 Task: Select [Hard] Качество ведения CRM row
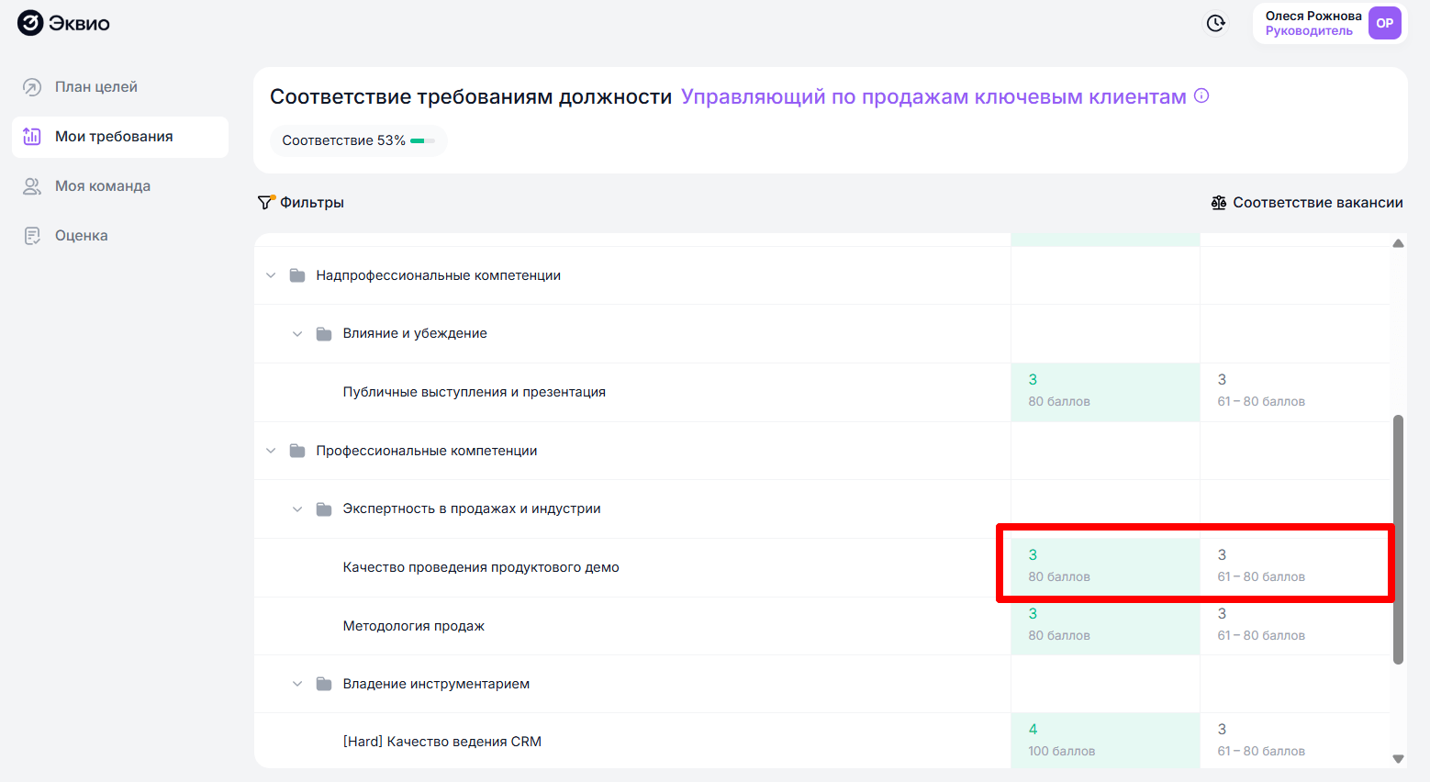822,741
